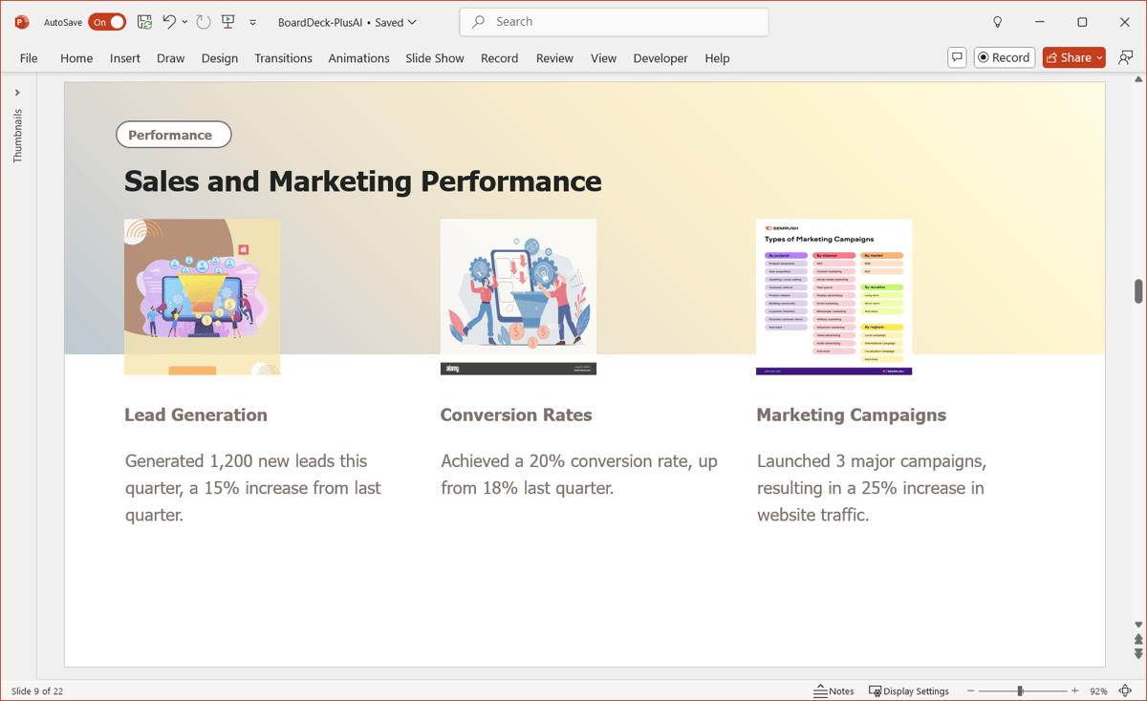
Task: Switch to the Insert tab
Action: point(125,58)
